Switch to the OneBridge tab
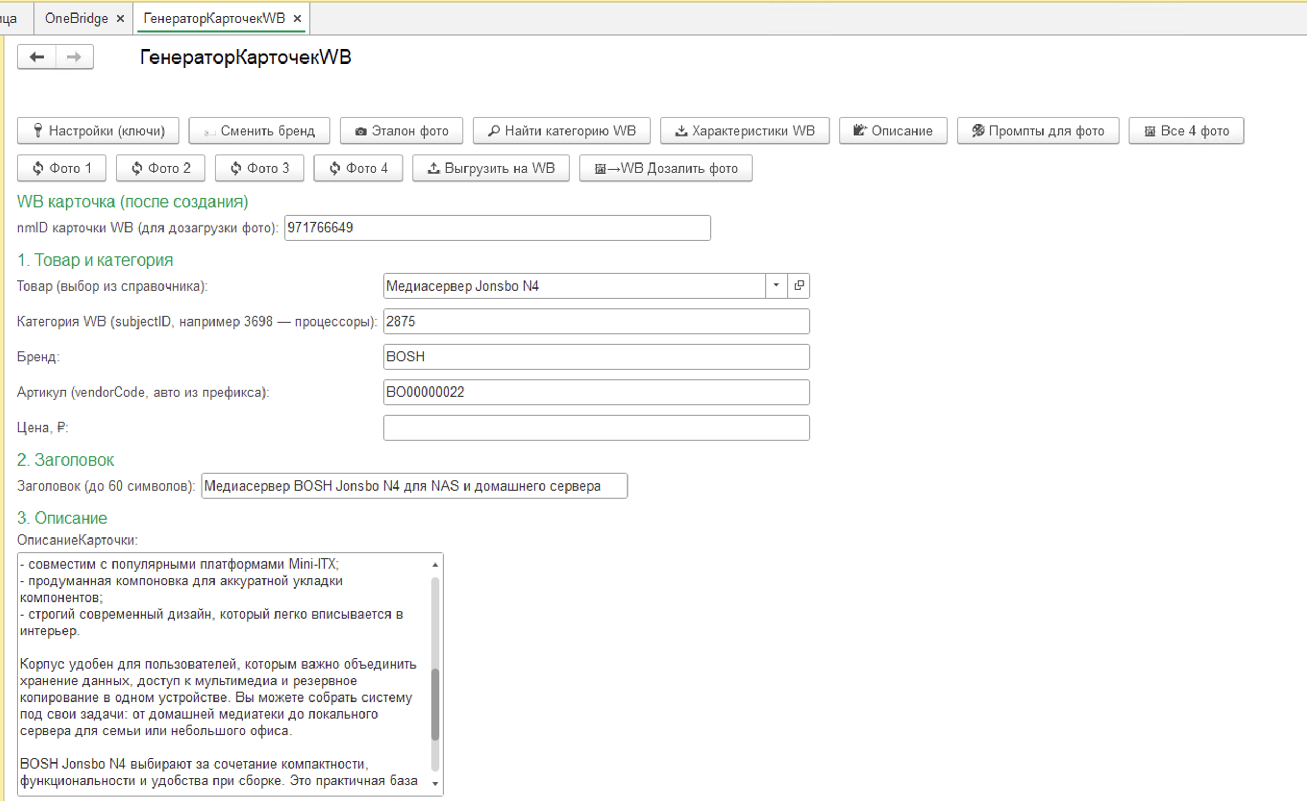The width and height of the screenshot is (1307, 801). point(77,19)
